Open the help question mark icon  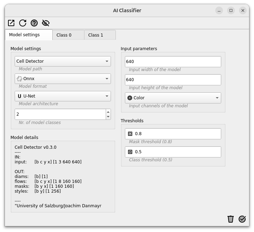point(34,23)
